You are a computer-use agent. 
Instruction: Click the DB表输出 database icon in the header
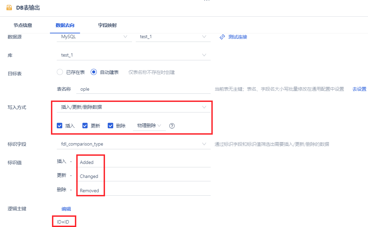click(9, 7)
